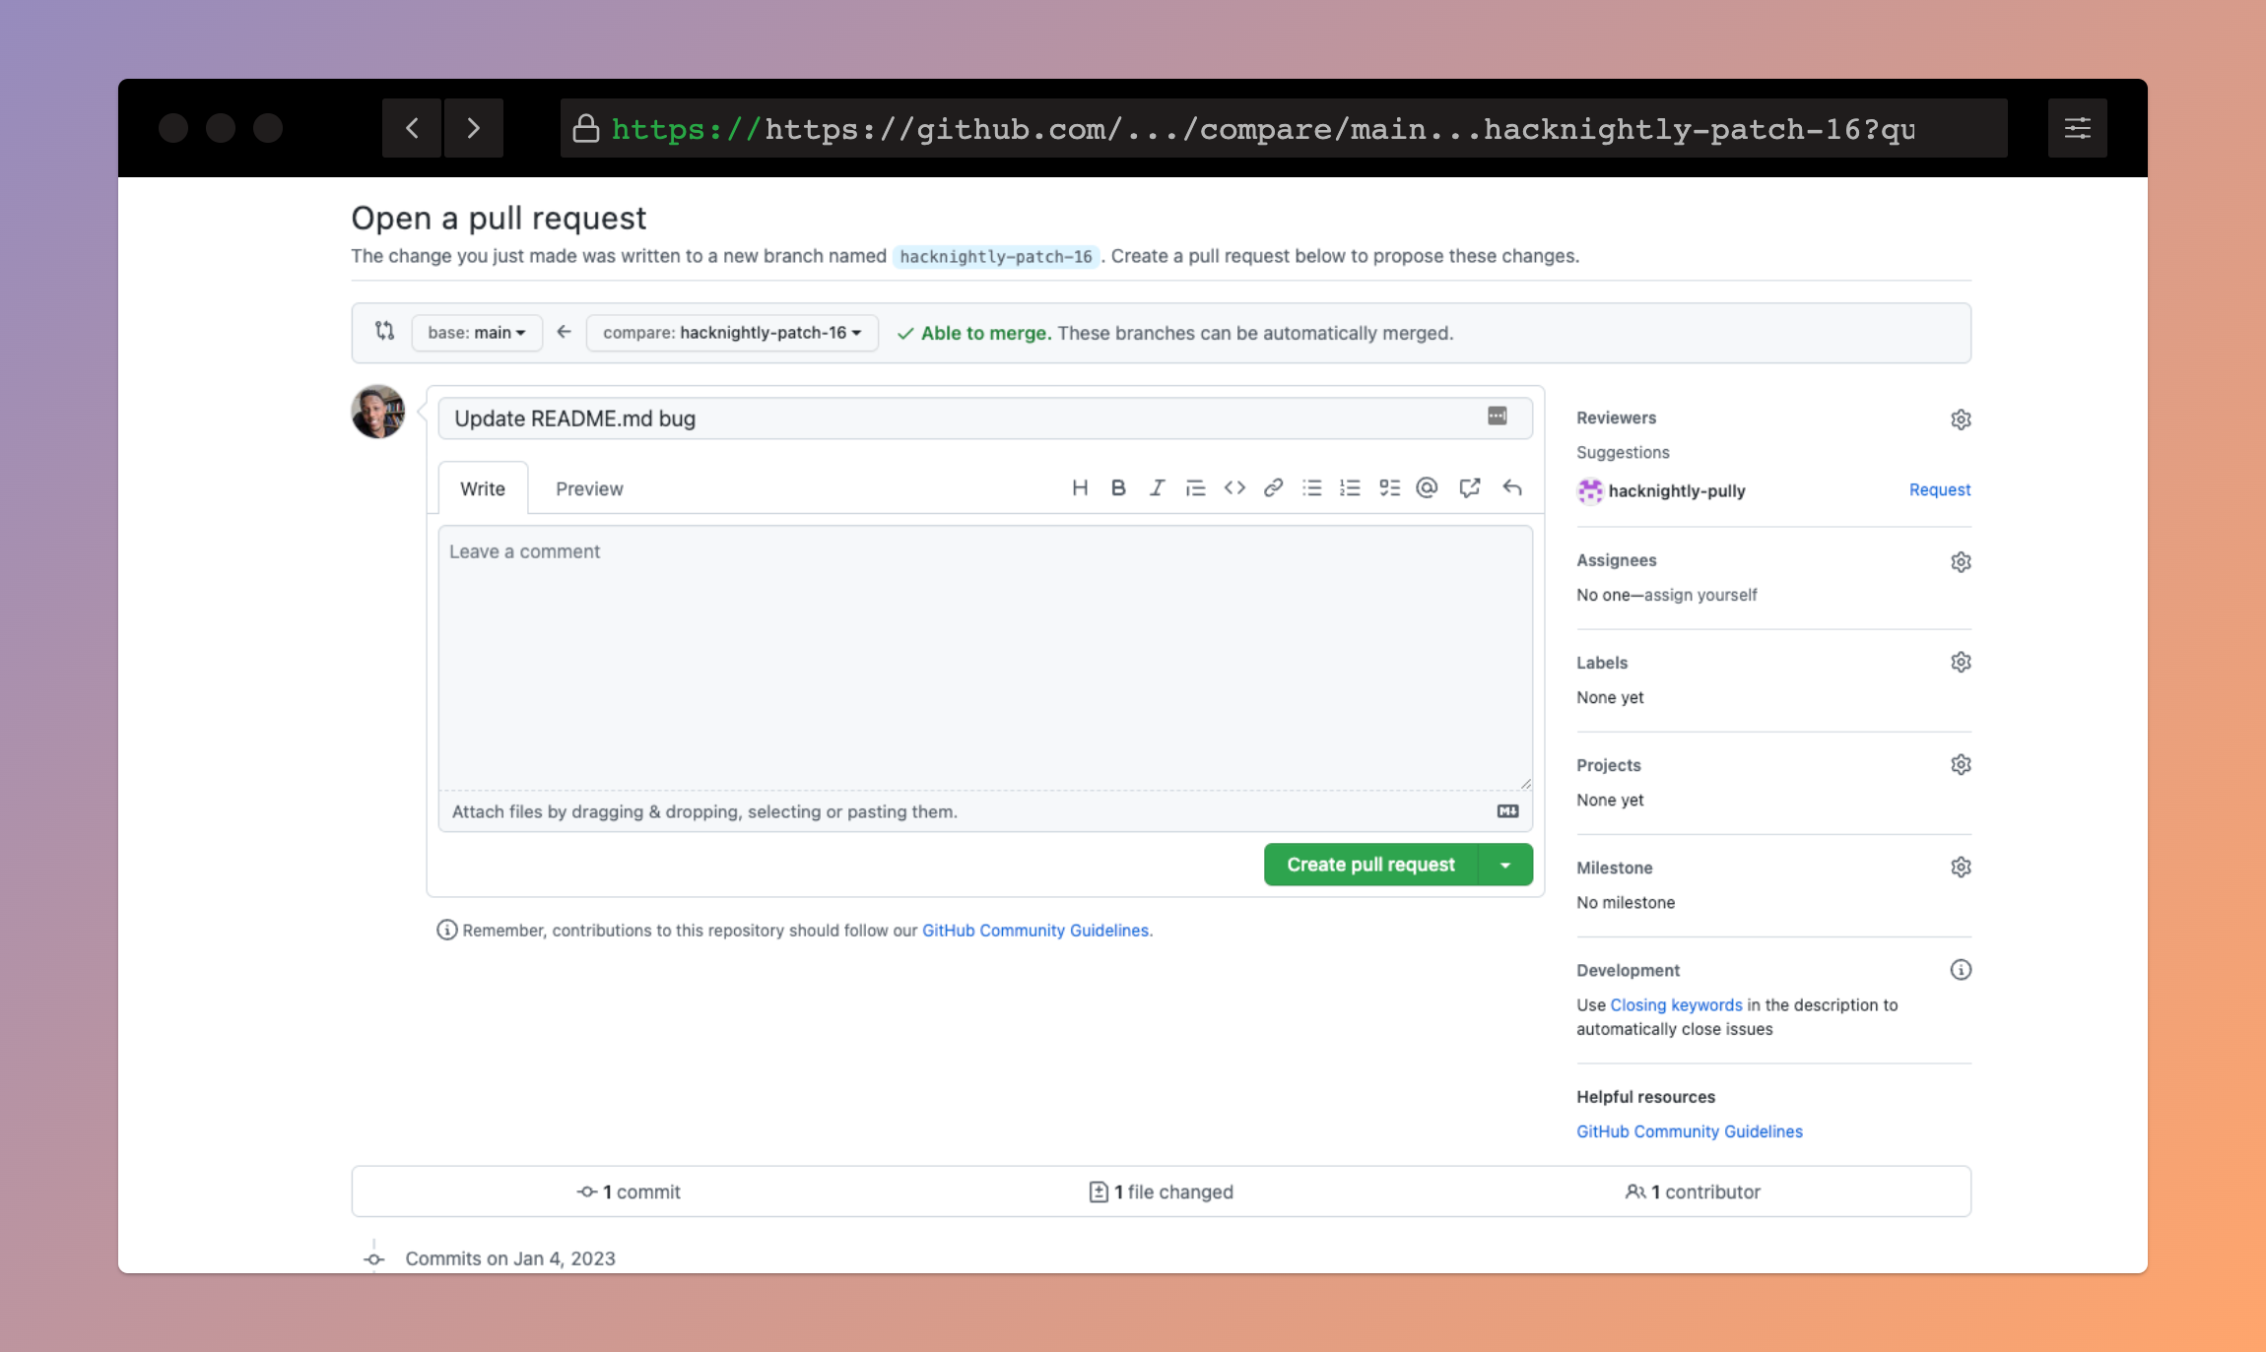2266x1352 pixels.
Task: Click the title field options icon
Action: (x=1497, y=417)
